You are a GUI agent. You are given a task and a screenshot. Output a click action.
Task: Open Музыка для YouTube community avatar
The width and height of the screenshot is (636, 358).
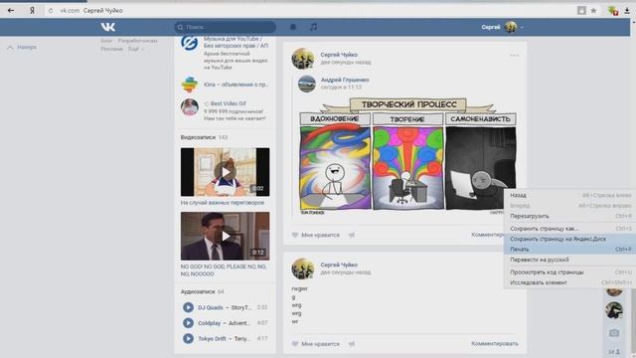click(x=190, y=43)
